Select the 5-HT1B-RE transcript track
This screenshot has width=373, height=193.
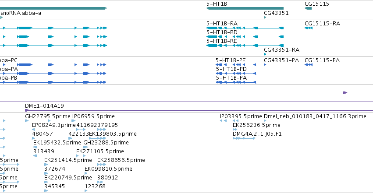(x=245, y=46)
